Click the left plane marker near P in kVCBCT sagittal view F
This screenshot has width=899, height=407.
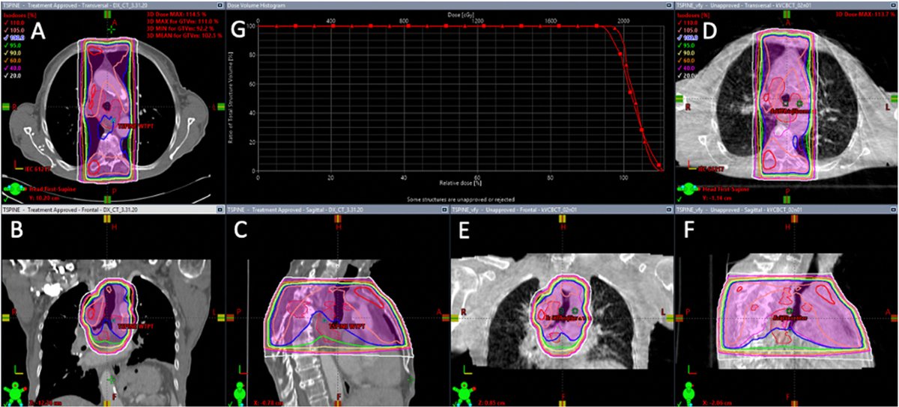679,316
